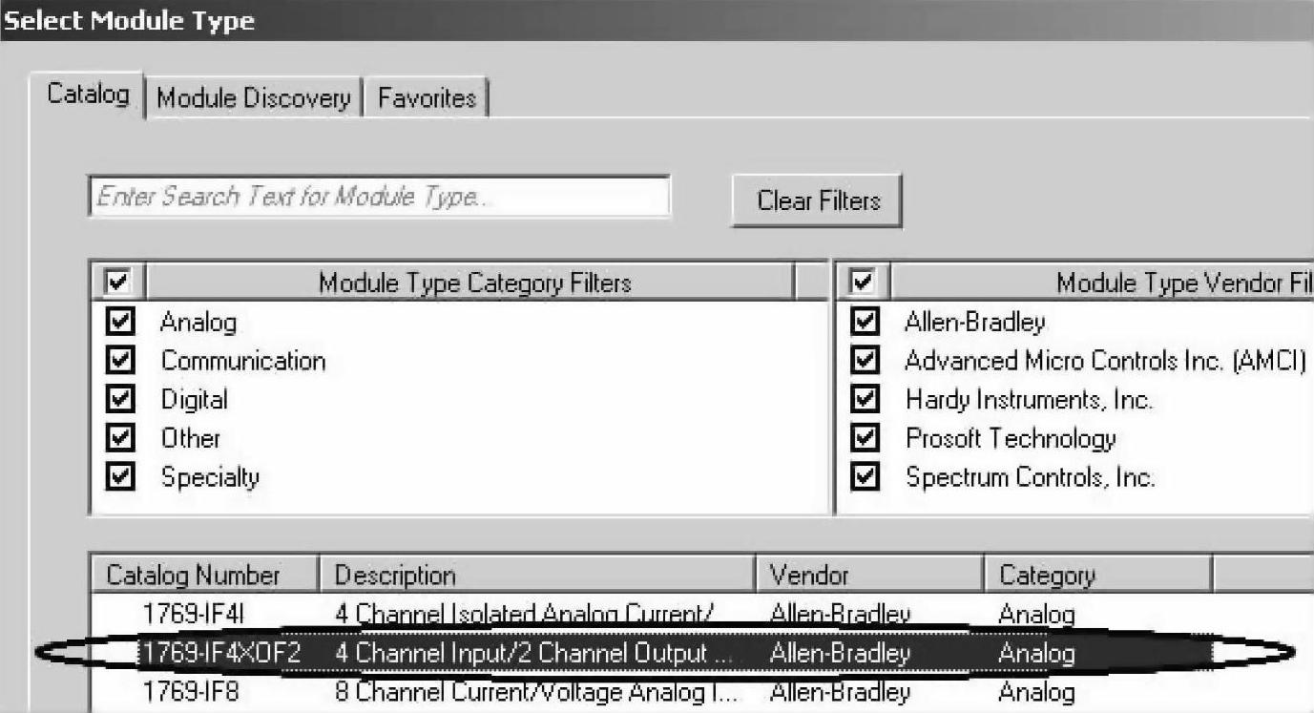Viewport: 1314px width, 713px height.
Task: Click the module type search text field
Action: pyautogui.click(x=380, y=198)
